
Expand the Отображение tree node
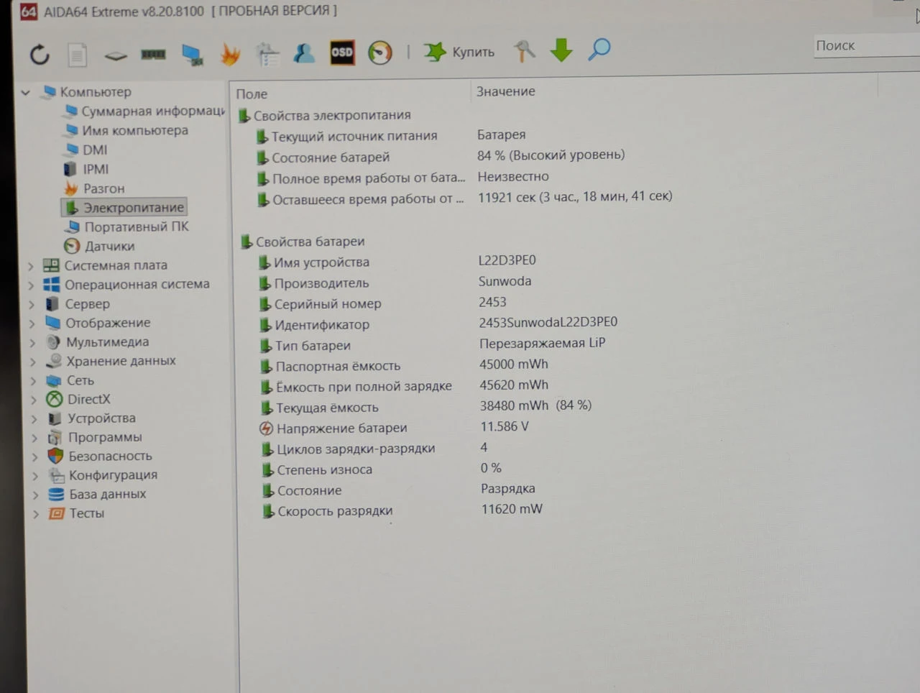point(32,323)
